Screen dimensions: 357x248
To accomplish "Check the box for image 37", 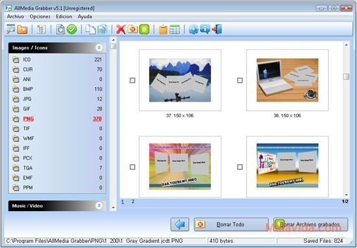I will (x=132, y=80).
